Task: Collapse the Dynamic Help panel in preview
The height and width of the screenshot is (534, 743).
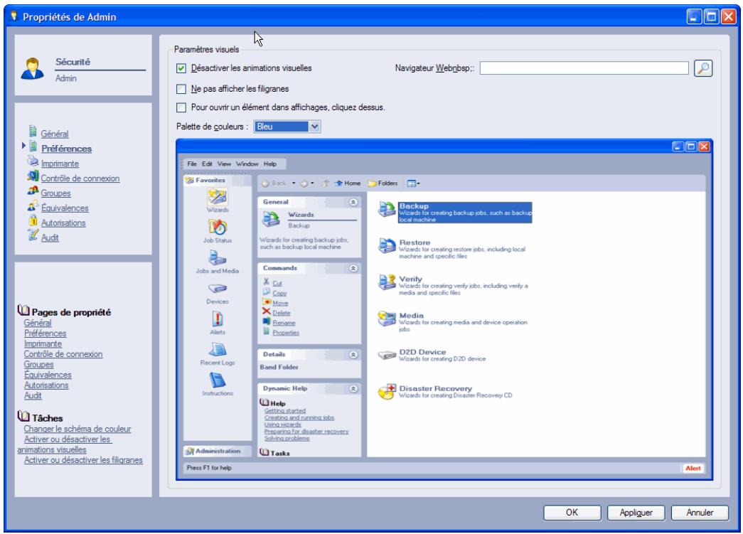Action: click(353, 388)
